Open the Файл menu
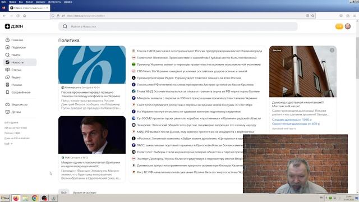Image resolution: width=359 pixels, height=202 pixels. coord(4,2)
